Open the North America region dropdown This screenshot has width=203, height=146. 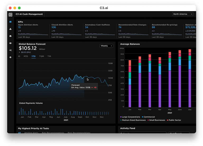pos(183,14)
